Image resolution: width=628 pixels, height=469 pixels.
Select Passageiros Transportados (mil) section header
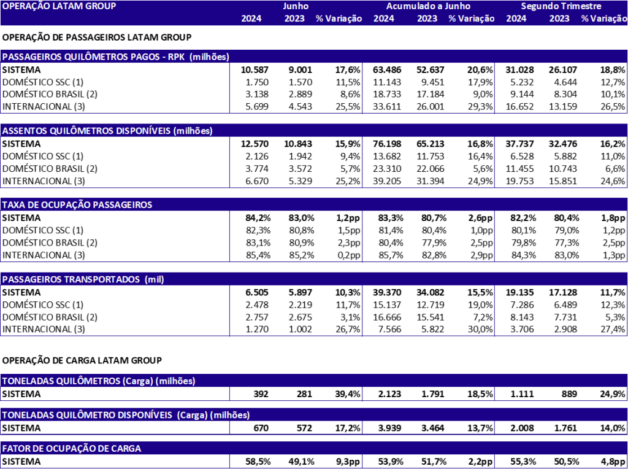pos(83,279)
